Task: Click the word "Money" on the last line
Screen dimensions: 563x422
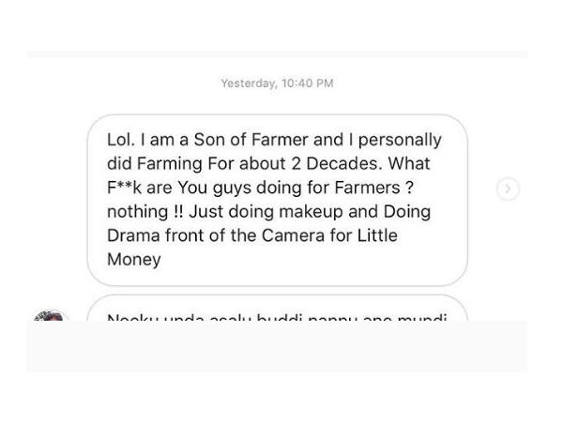Action: click(134, 260)
